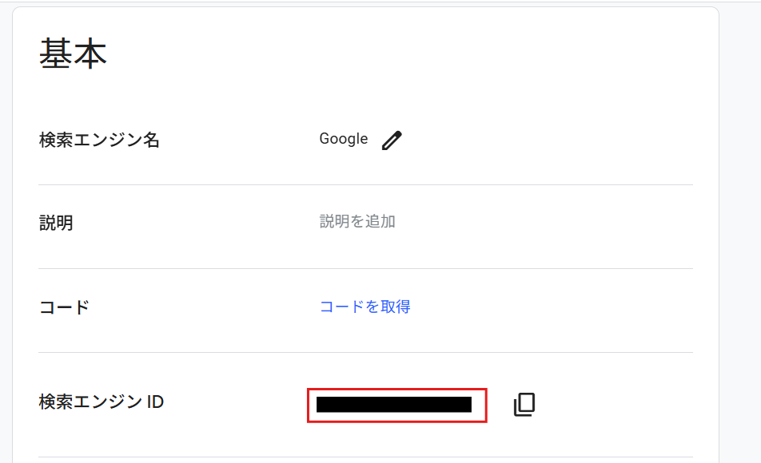Open the コードを取得 link

pos(365,307)
